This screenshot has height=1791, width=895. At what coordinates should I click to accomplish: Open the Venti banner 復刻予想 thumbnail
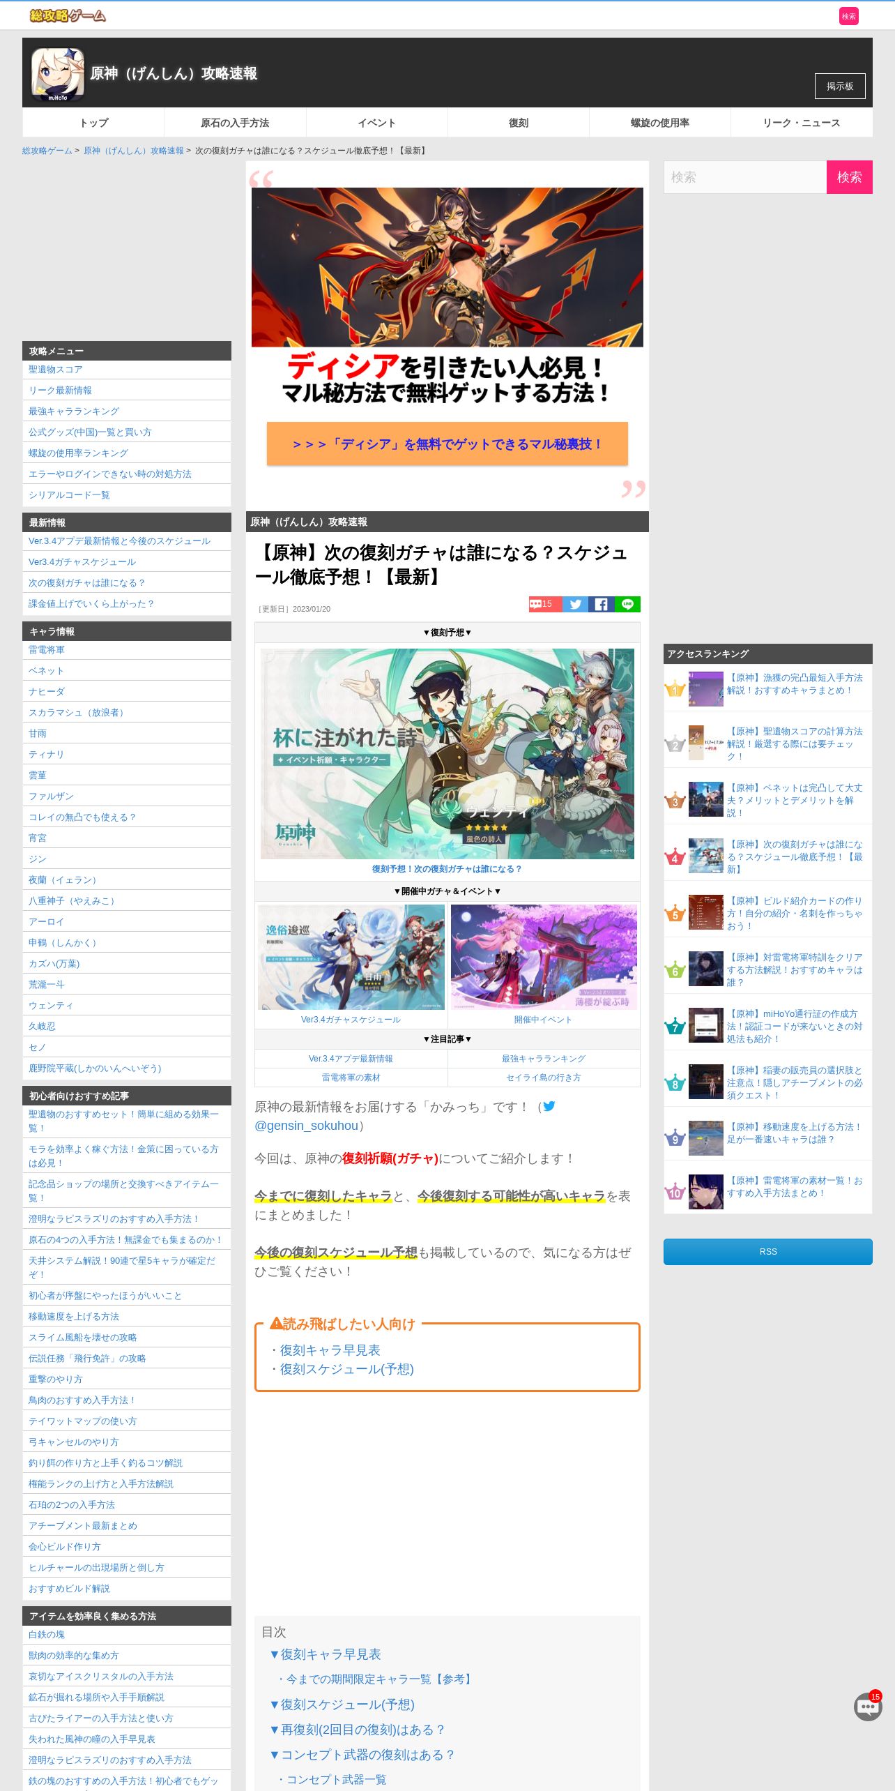(447, 754)
